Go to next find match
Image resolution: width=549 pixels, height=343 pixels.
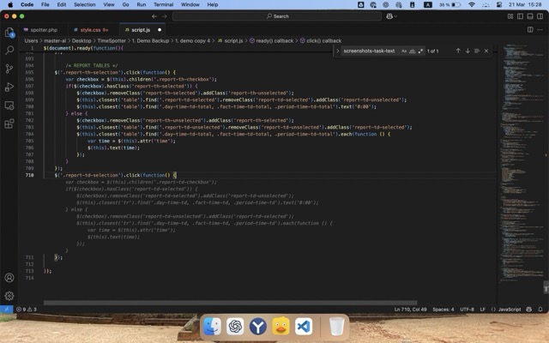coord(467,51)
